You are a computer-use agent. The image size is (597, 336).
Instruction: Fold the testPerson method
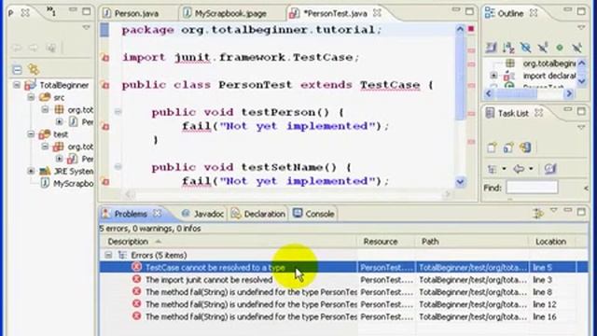[x=118, y=112]
